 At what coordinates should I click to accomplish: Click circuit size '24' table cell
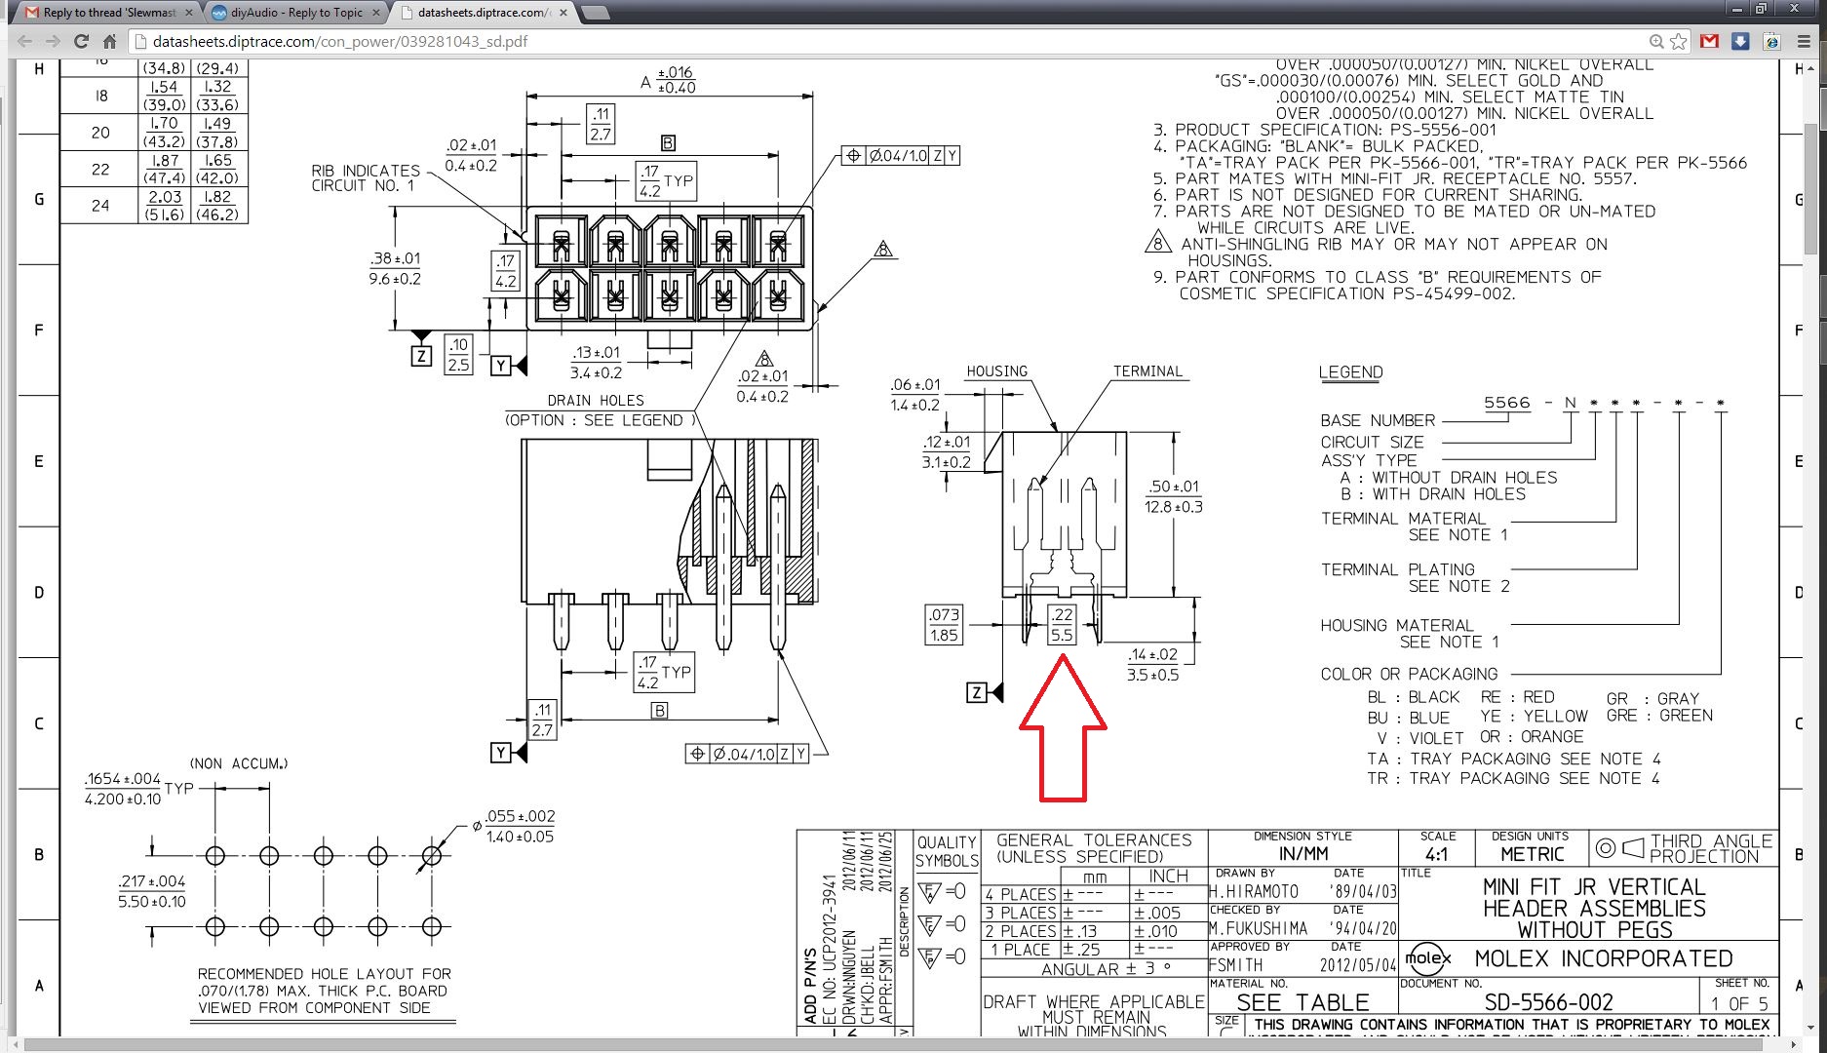[100, 206]
